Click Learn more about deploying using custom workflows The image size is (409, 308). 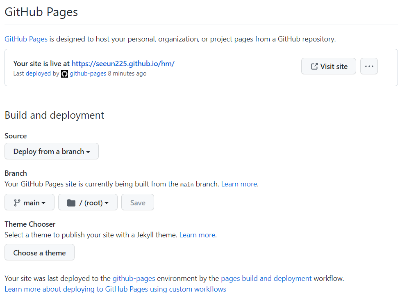tap(115, 289)
